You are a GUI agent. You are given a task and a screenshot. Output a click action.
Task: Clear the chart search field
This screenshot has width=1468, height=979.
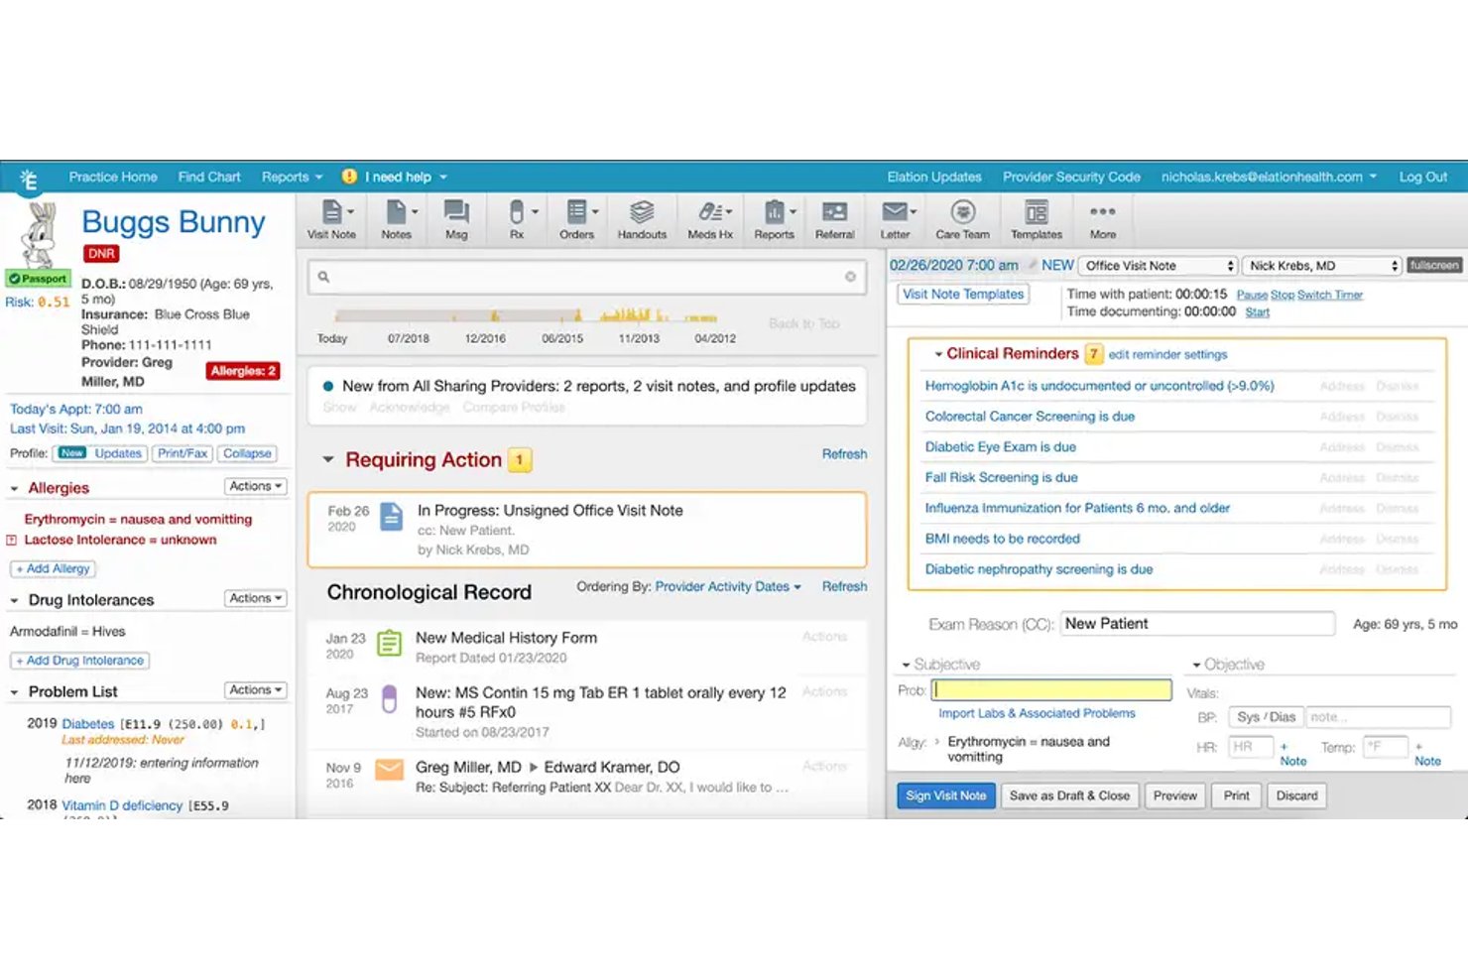pos(850,277)
